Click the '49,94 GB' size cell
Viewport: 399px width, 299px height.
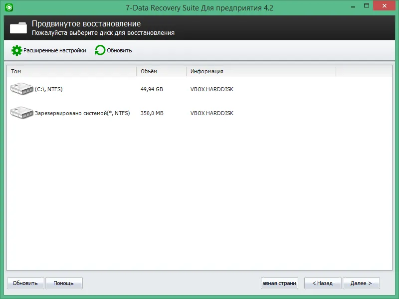(x=152, y=89)
